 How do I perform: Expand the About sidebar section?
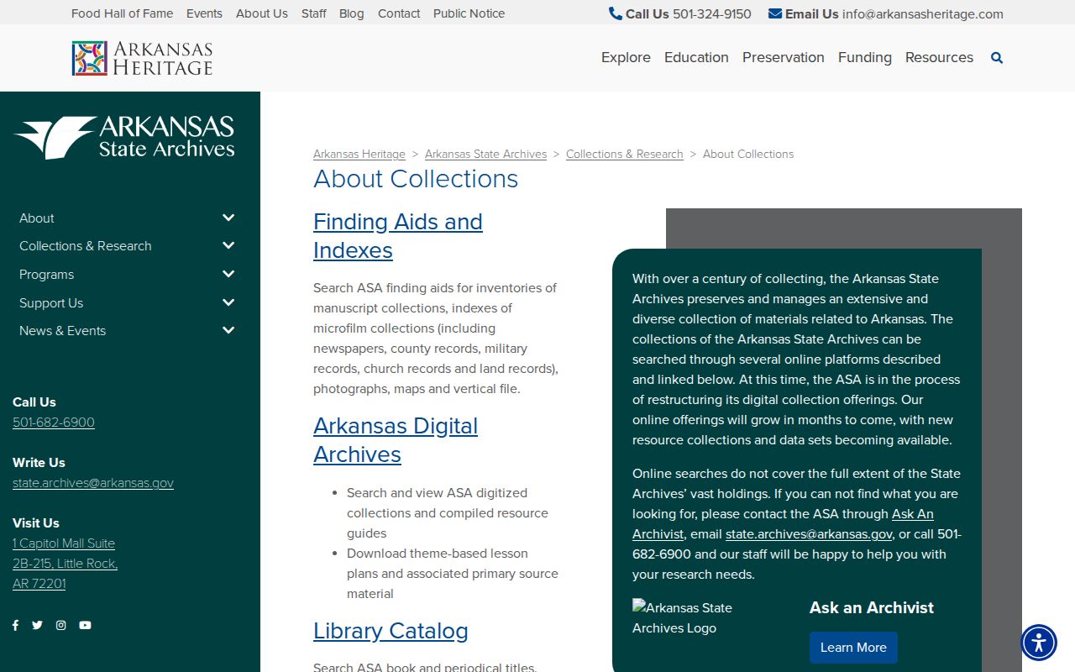click(228, 218)
